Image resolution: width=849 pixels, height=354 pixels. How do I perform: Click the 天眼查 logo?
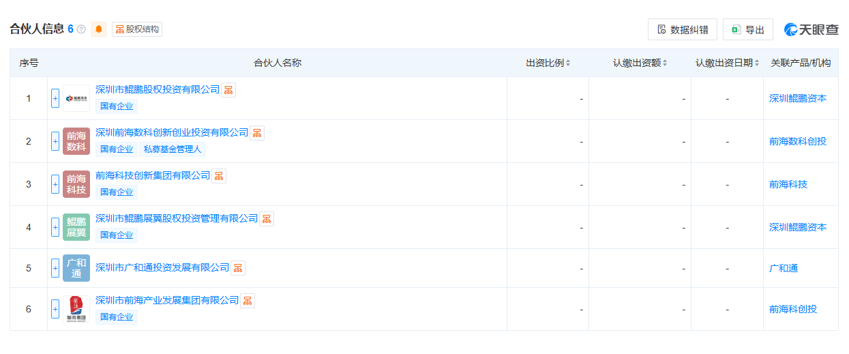tap(811, 29)
